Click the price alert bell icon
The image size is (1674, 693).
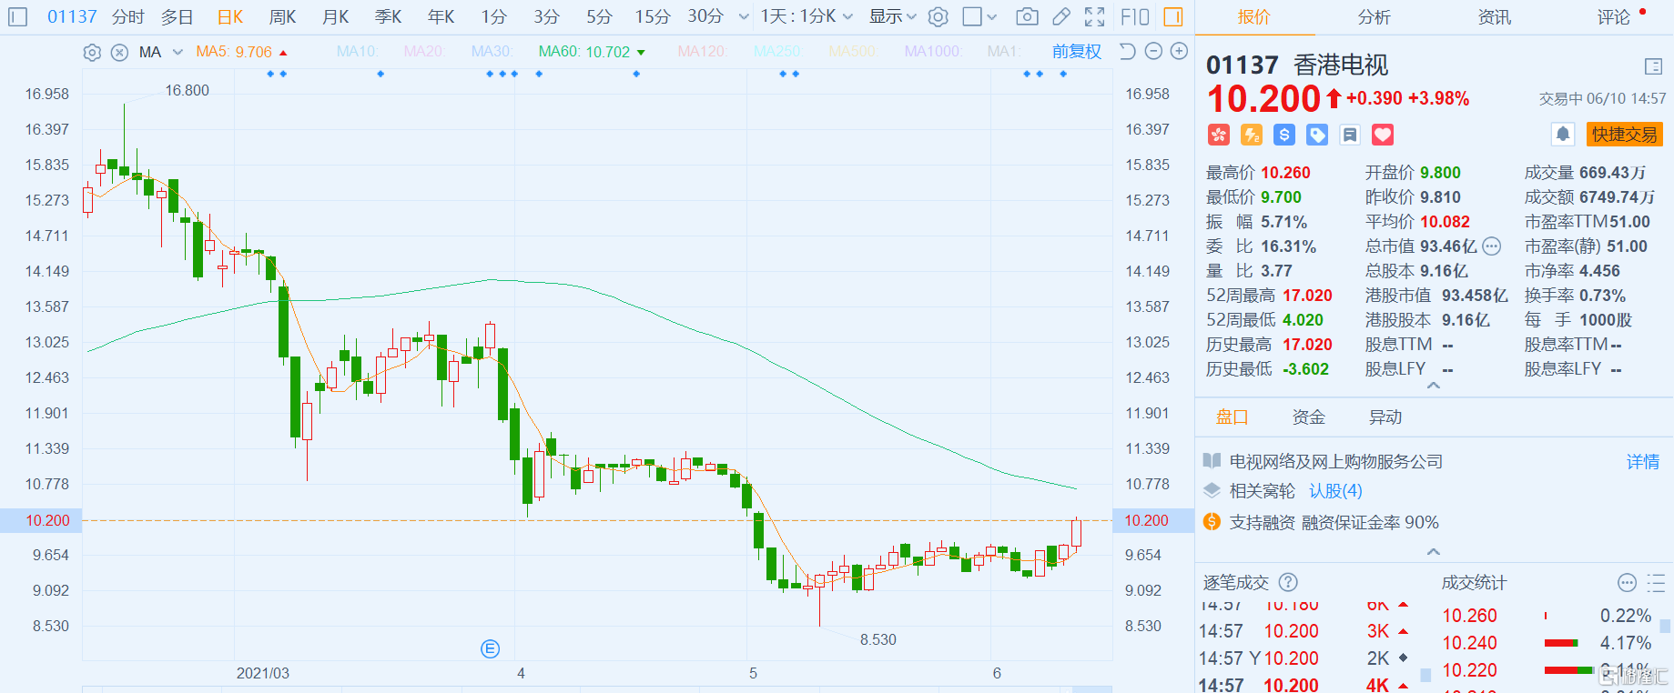1563,135
